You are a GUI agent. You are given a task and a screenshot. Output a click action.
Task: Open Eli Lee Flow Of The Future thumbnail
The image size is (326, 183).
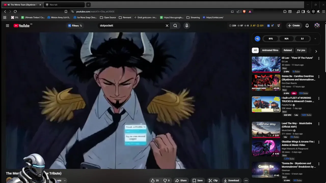tap(266, 64)
